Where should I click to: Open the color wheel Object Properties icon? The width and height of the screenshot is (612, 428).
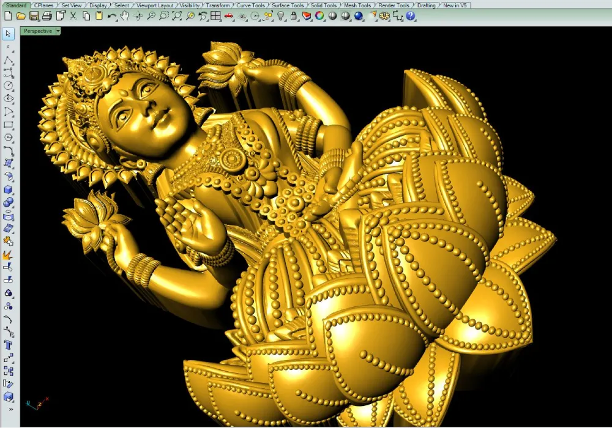(x=319, y=16)
